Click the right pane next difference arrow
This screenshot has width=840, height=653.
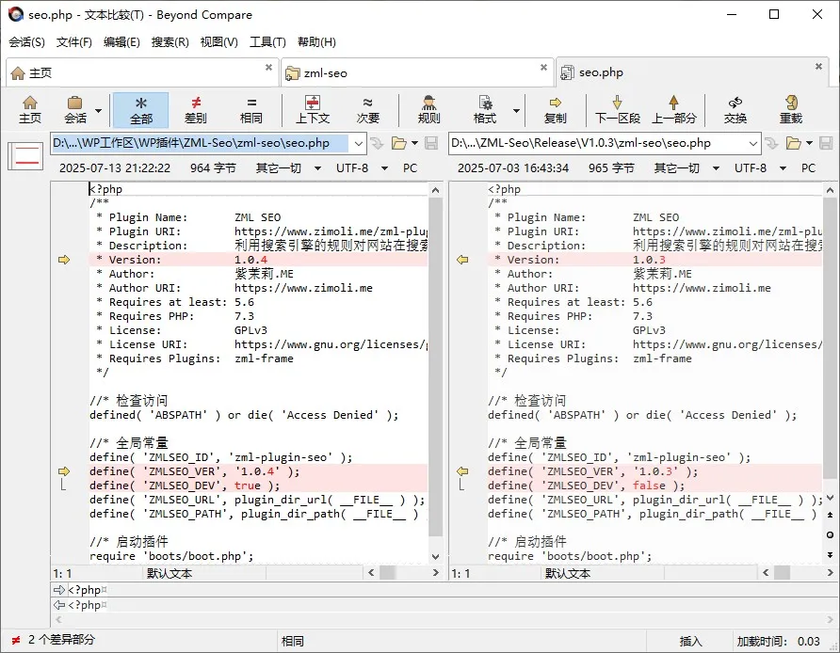(x=830, y=554)
